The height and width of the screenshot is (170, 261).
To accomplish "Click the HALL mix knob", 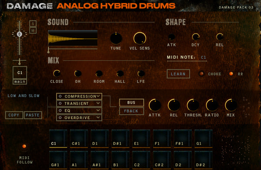I will tap(120, 74).
